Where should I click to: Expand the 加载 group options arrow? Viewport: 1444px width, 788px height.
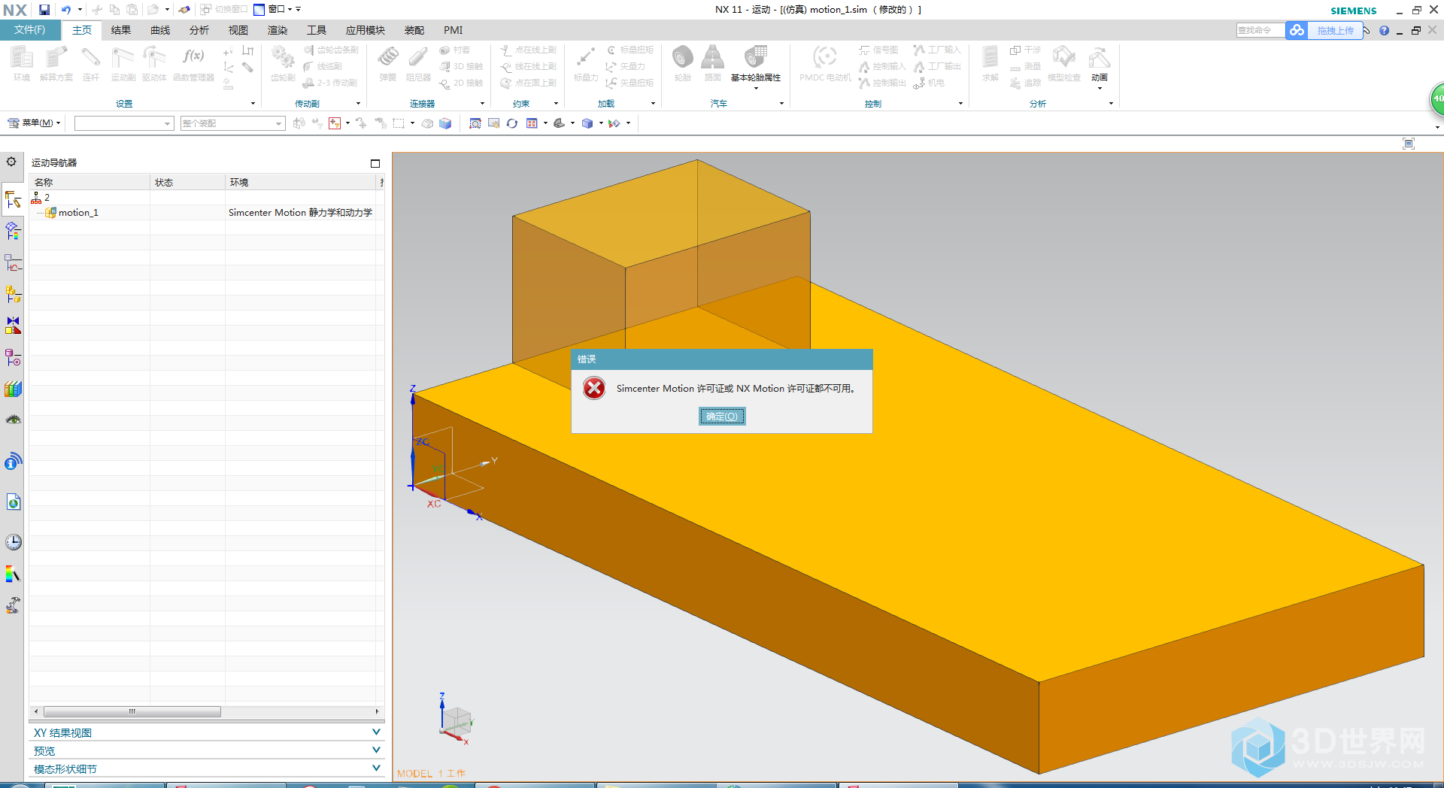653,104
